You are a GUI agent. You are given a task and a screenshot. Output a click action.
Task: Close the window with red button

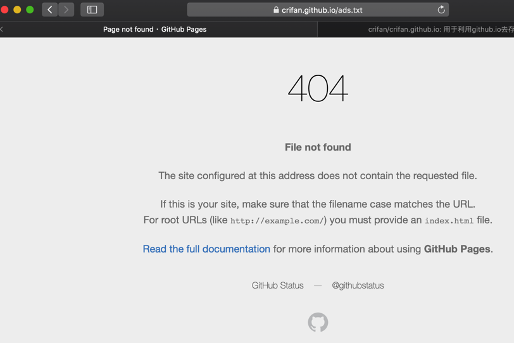tap(4, 10)
